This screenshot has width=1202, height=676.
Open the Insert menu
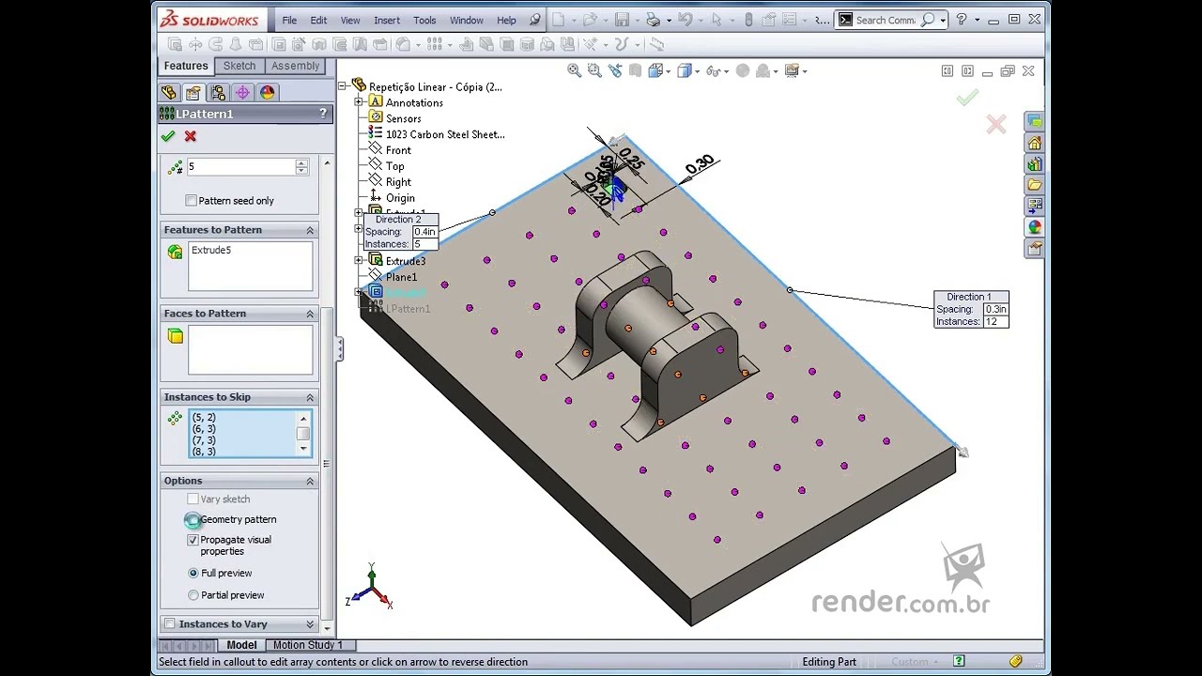click(387, 20)
